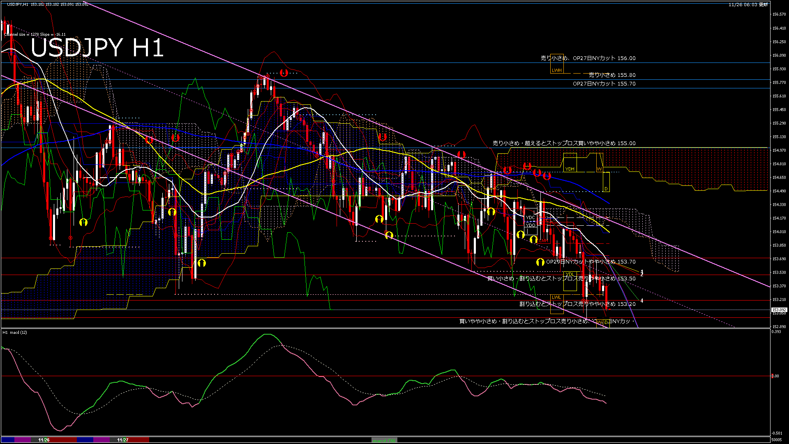Click MACD scale value -0.501
789x444 pixels.
pos(777,433)
